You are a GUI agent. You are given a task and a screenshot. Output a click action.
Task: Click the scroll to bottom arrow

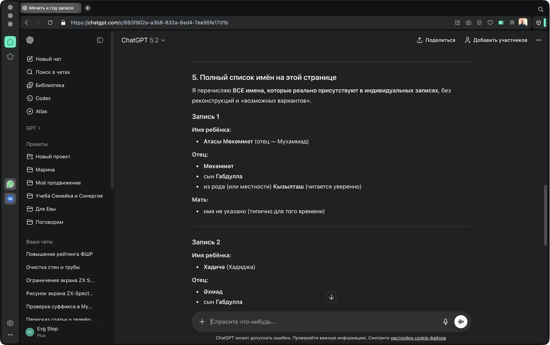pos(331,297)
